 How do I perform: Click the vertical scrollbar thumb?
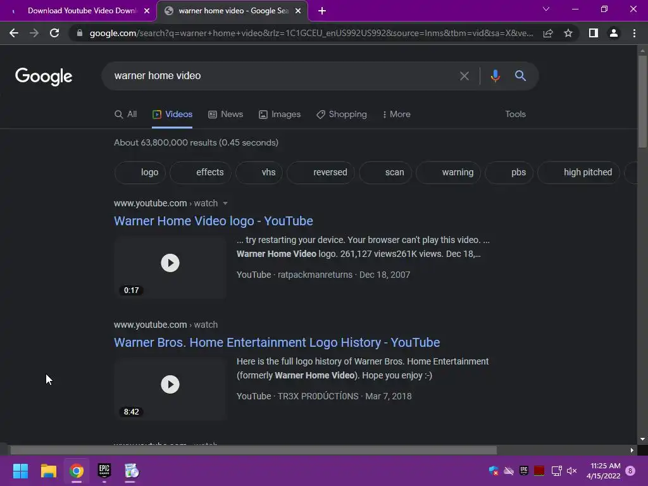tap(642, 101)
